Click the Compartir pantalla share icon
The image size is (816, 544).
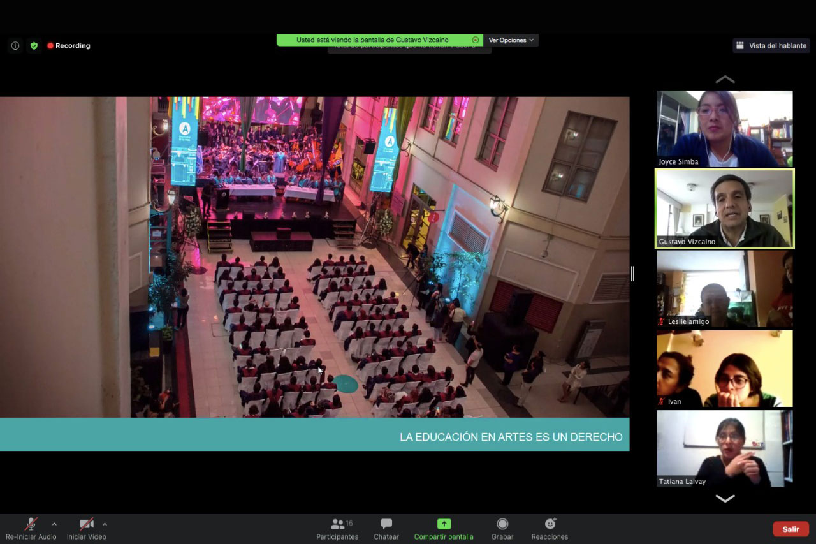click(444, 524)
